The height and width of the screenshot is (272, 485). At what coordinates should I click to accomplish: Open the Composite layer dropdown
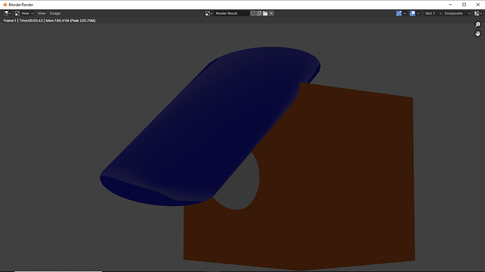tap(457, 13)
